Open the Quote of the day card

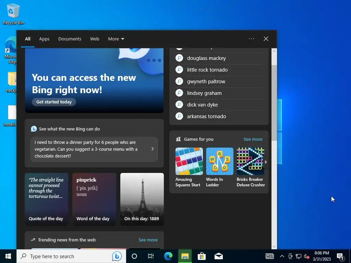pyautogui.click(x=46, y=199)
